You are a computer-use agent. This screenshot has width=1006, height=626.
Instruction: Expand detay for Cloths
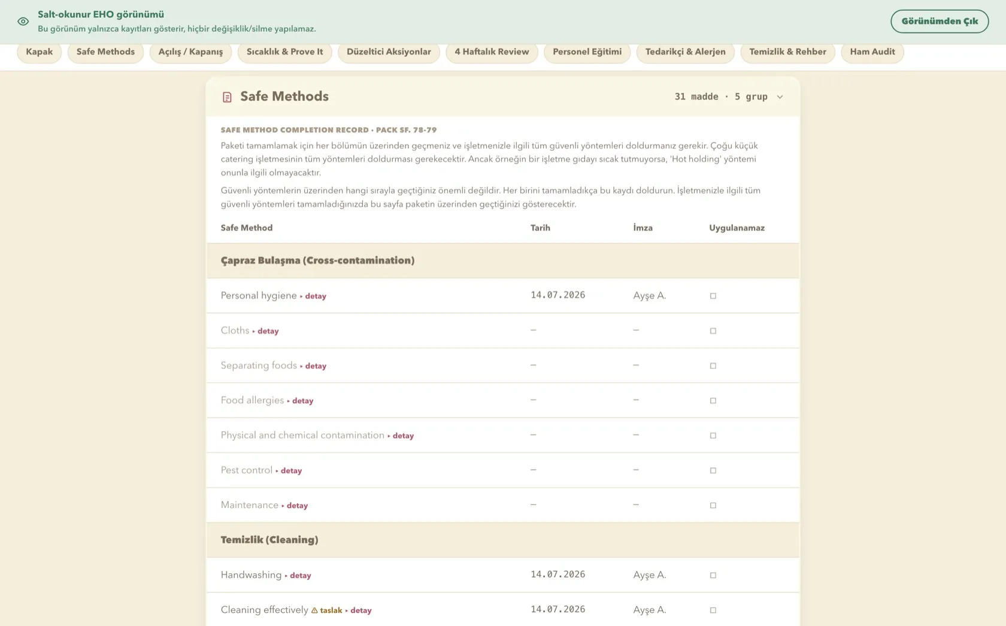[x=265, y=331]
